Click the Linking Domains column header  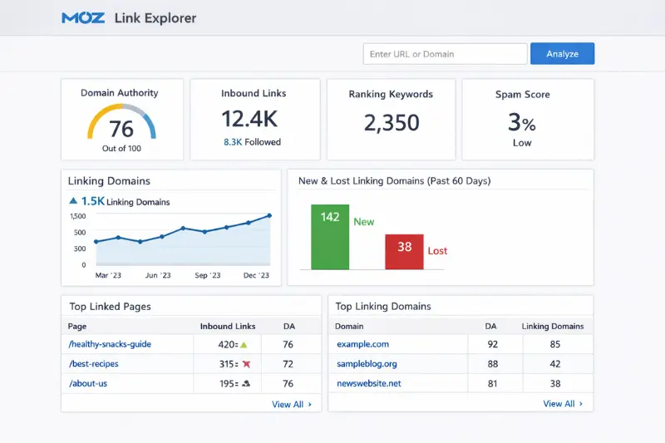coord(553,326)
